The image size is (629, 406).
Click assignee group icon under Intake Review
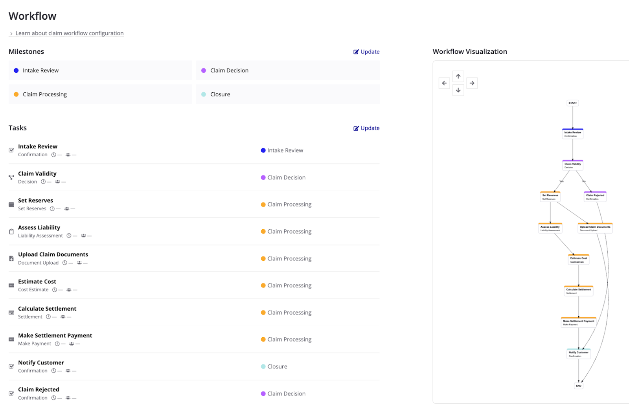pos(68,155)
